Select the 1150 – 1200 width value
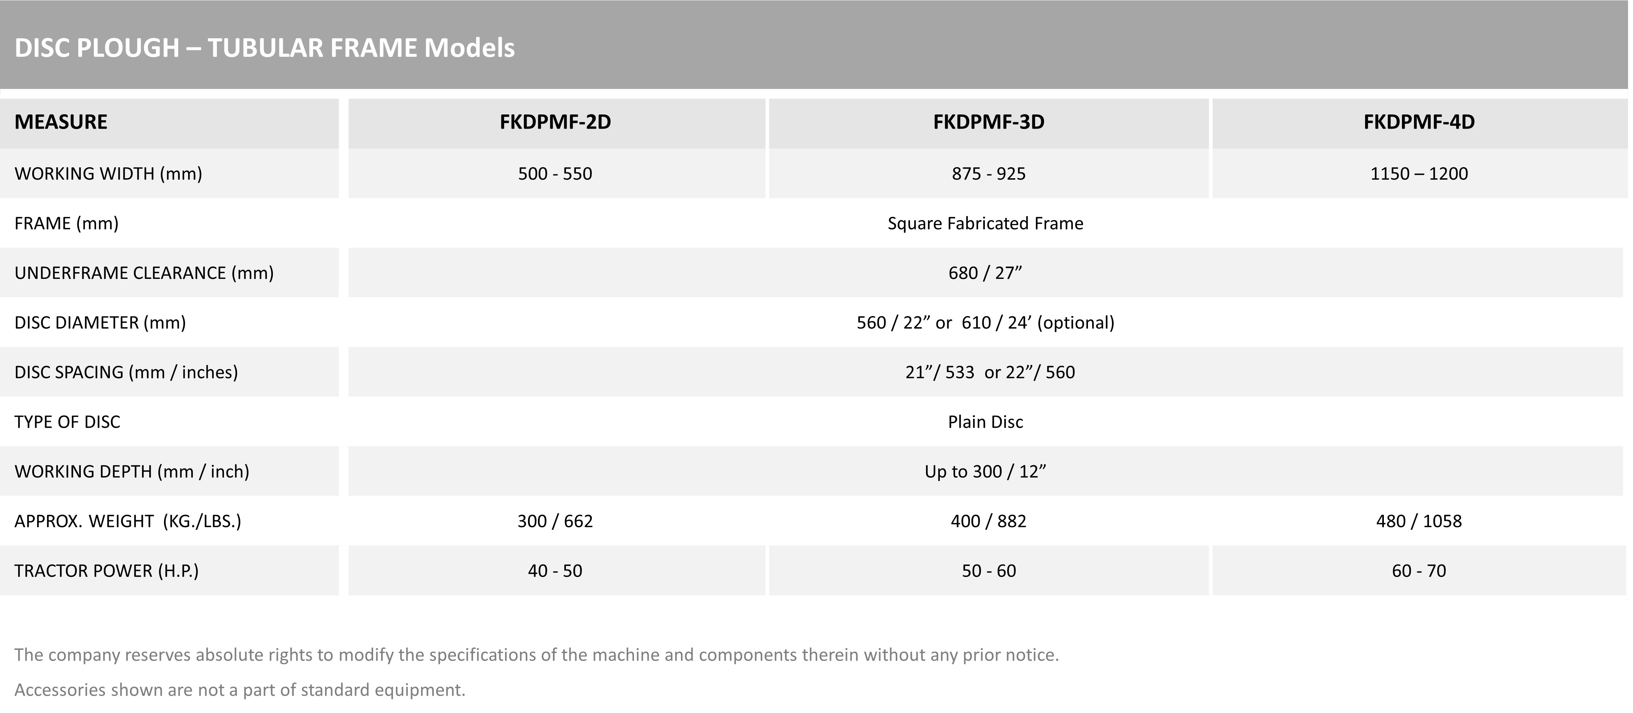Screen dimensions: 1633x713 [1419, 174]
